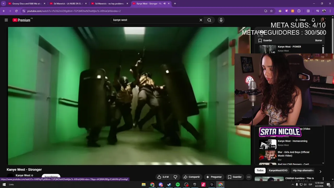The height and width of the screenshot is (188, 334).
Task: Open the Kanye West channel name
Action: click(x=23, y=175)
